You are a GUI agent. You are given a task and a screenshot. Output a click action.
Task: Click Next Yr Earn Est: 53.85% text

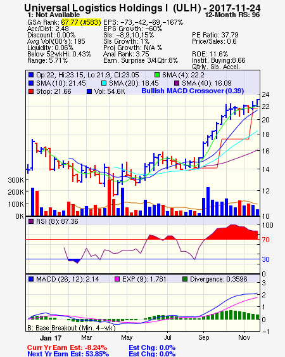(68, 354)
